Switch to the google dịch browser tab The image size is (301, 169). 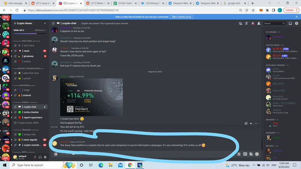click(235, 3)
